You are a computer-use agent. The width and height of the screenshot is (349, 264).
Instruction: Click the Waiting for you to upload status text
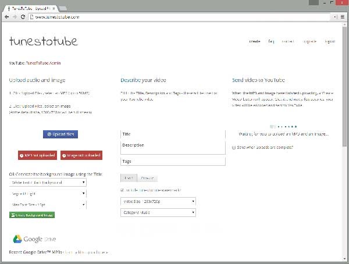[284, 134]
